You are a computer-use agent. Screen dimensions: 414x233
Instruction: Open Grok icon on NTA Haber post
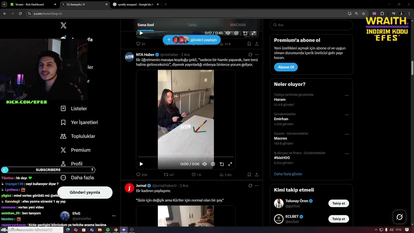point(250,55)
